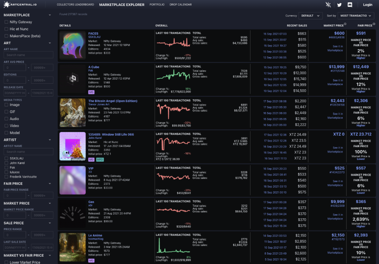Viewport: 379px width, 264px height.
Task: Click the Editions minimum input field
Action: point(15,80)
